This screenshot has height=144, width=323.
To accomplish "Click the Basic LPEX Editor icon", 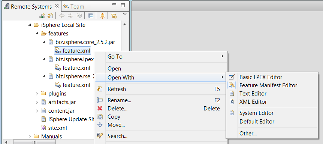I will (x=232, y=77).
